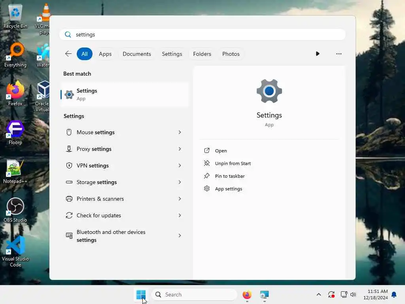The image size is (405, 304).
Task: Open the Settings App best match result
Action: [x=125, y=95]
